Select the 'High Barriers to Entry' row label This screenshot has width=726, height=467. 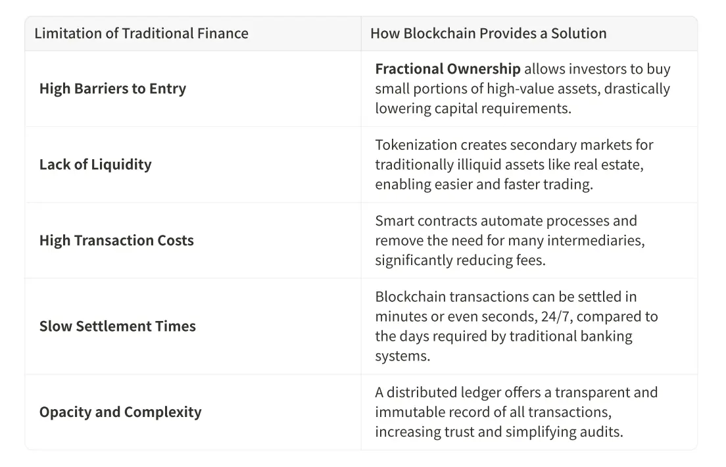coord(112,89)
